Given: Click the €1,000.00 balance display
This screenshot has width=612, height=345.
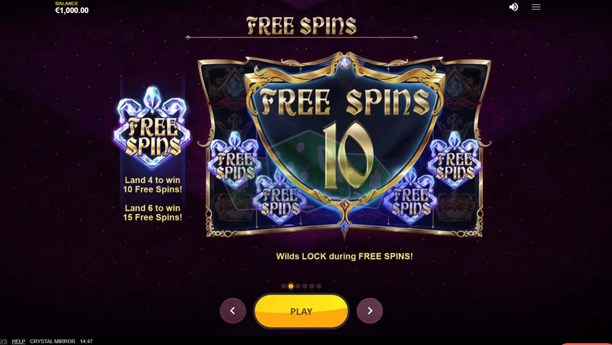Looking at the screenshot, I should coord(72,10).
